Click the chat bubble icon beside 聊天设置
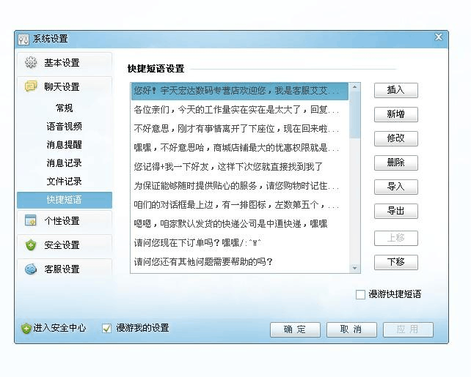The height and width of the screenshot is (377, 471). (x=31, y=86)
